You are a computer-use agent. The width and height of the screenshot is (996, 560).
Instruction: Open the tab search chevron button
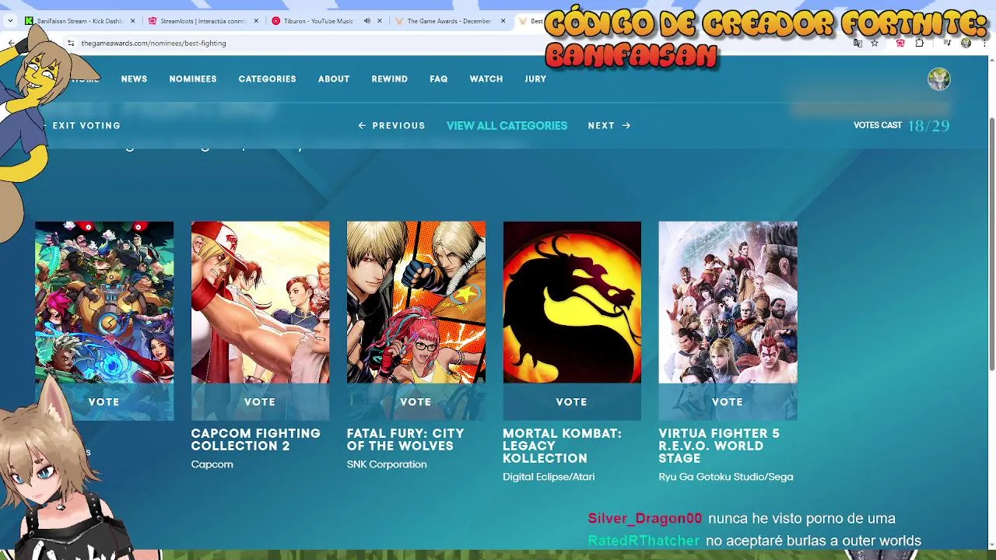coord(10,21)
